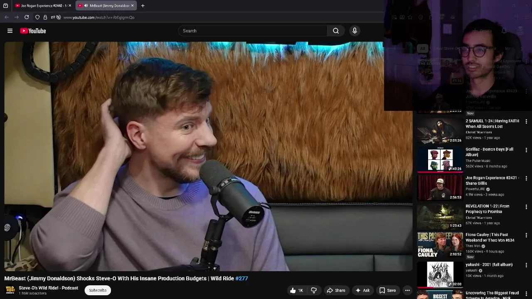532x299 pixels.
Task: Open 2 SAMUEL 1-24 video thumbnail
Action: [440, 130]
